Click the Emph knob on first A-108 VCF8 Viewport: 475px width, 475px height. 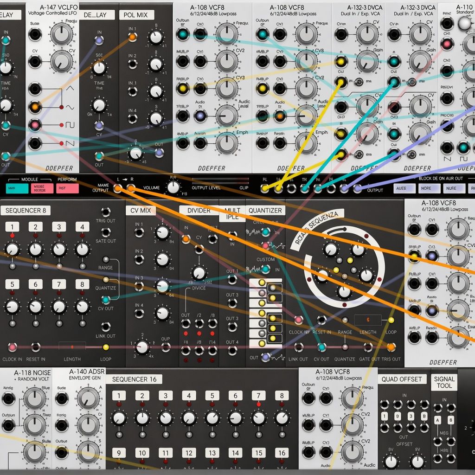point(226,144)
